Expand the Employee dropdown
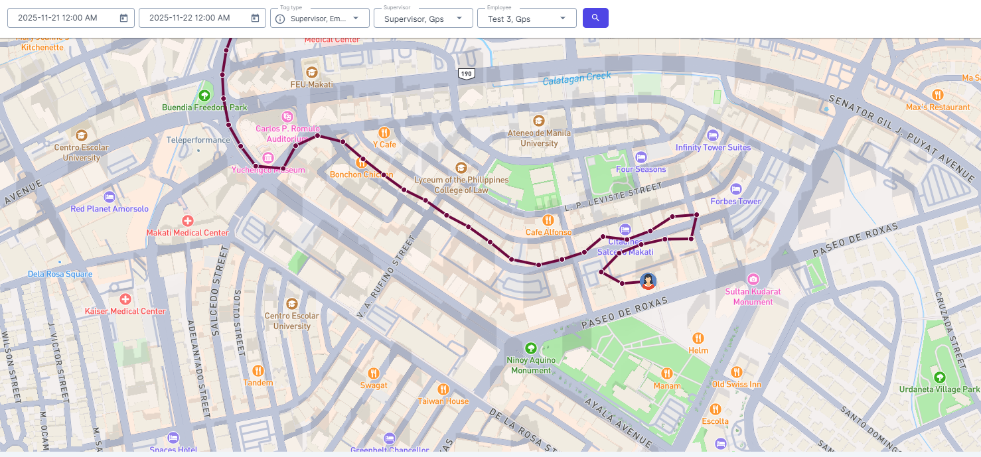Screen dimensions: 981x457 point(563,19)
